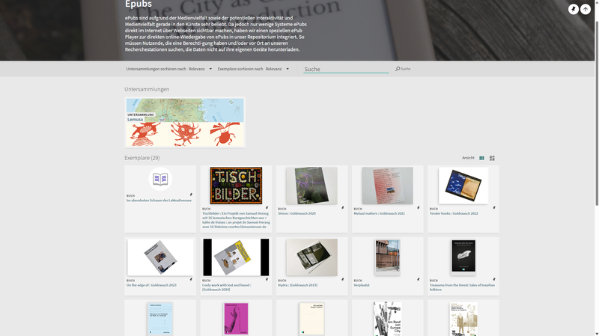Pin the Verplaatst book item
This screenshot has height=336, width=599.
pos(418,279)
